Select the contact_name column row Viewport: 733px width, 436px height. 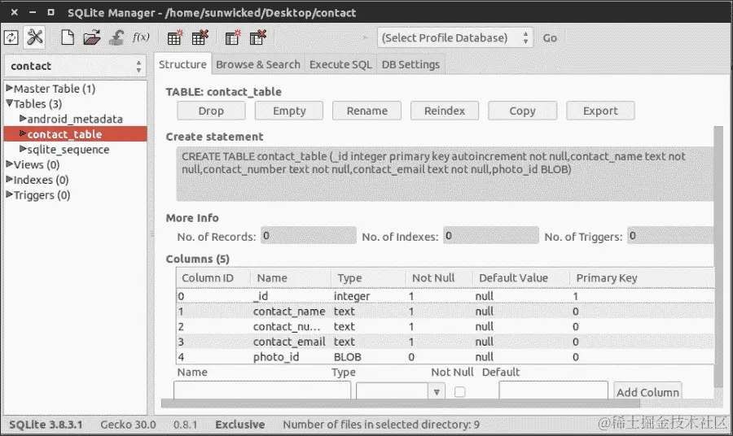[x=445, y=311]
